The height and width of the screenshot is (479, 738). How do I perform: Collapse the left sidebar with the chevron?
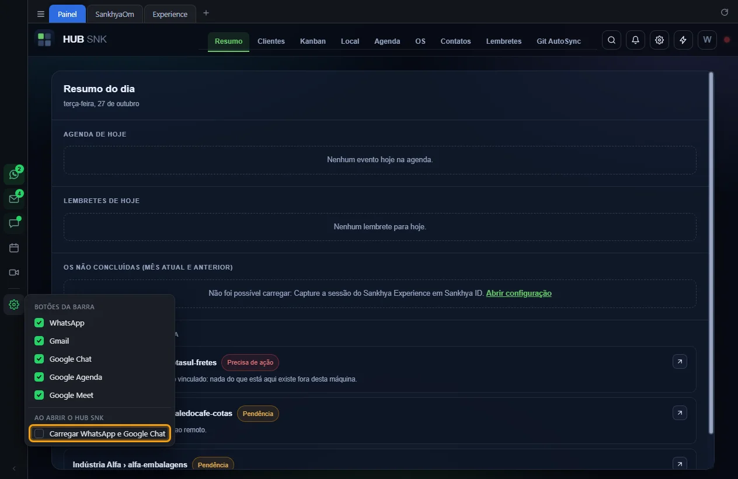pyautogui.click(x=14, y=468)
